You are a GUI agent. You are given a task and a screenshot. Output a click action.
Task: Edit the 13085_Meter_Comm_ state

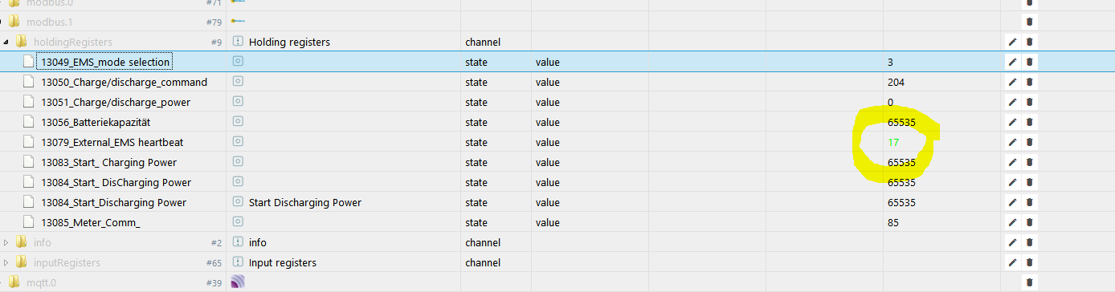point(1012,222)
